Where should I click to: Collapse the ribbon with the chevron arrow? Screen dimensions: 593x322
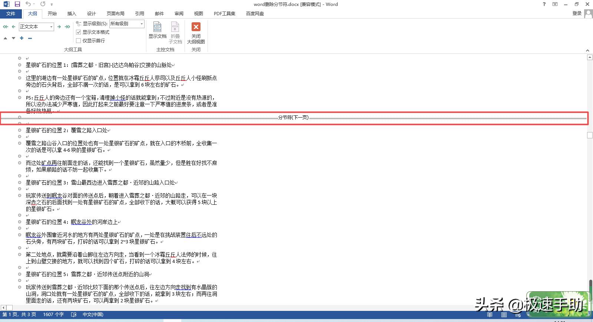(x=587, y=50)
